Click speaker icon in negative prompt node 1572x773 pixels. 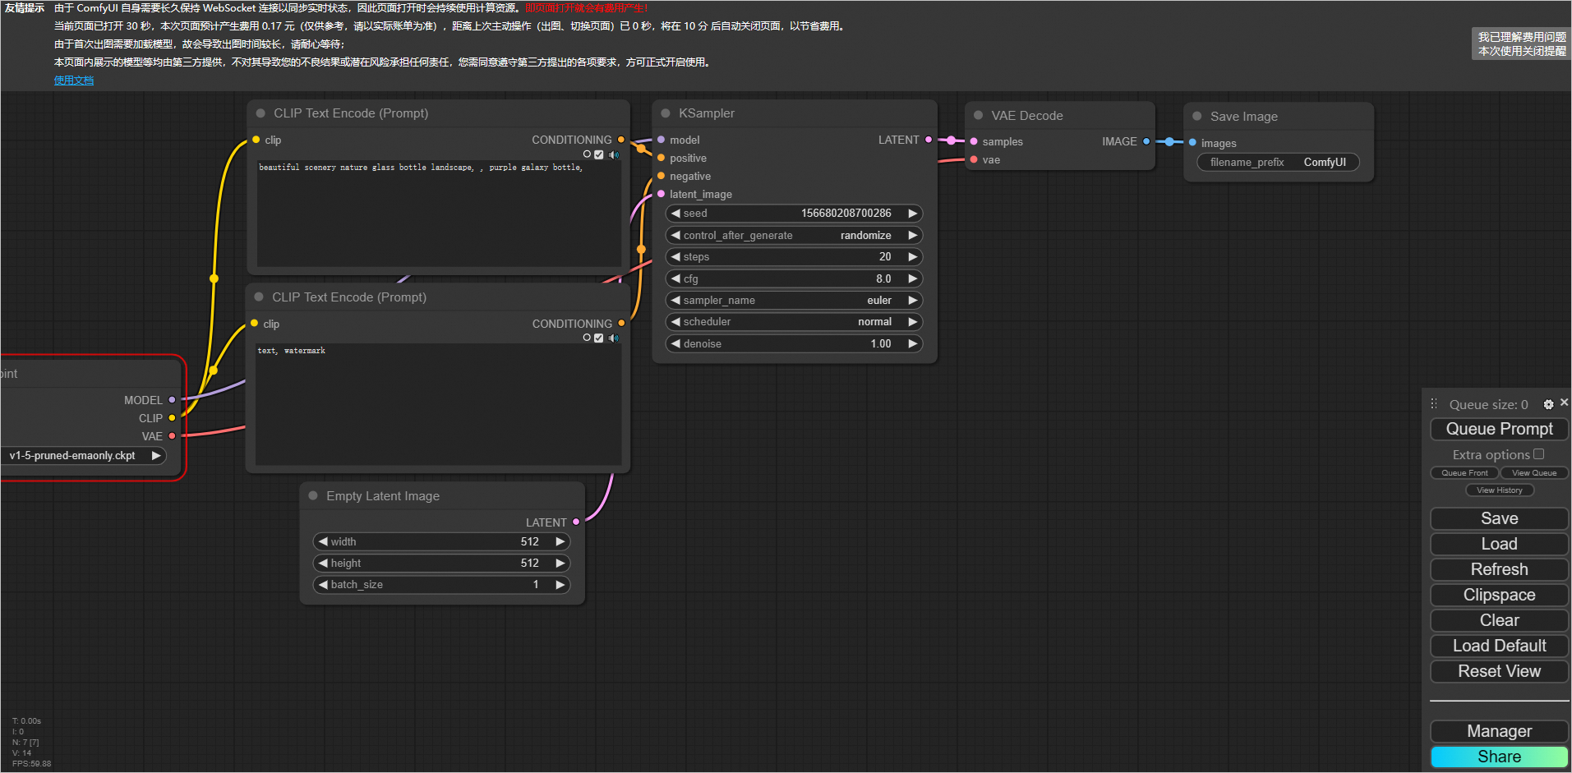(x=613, y=338)
